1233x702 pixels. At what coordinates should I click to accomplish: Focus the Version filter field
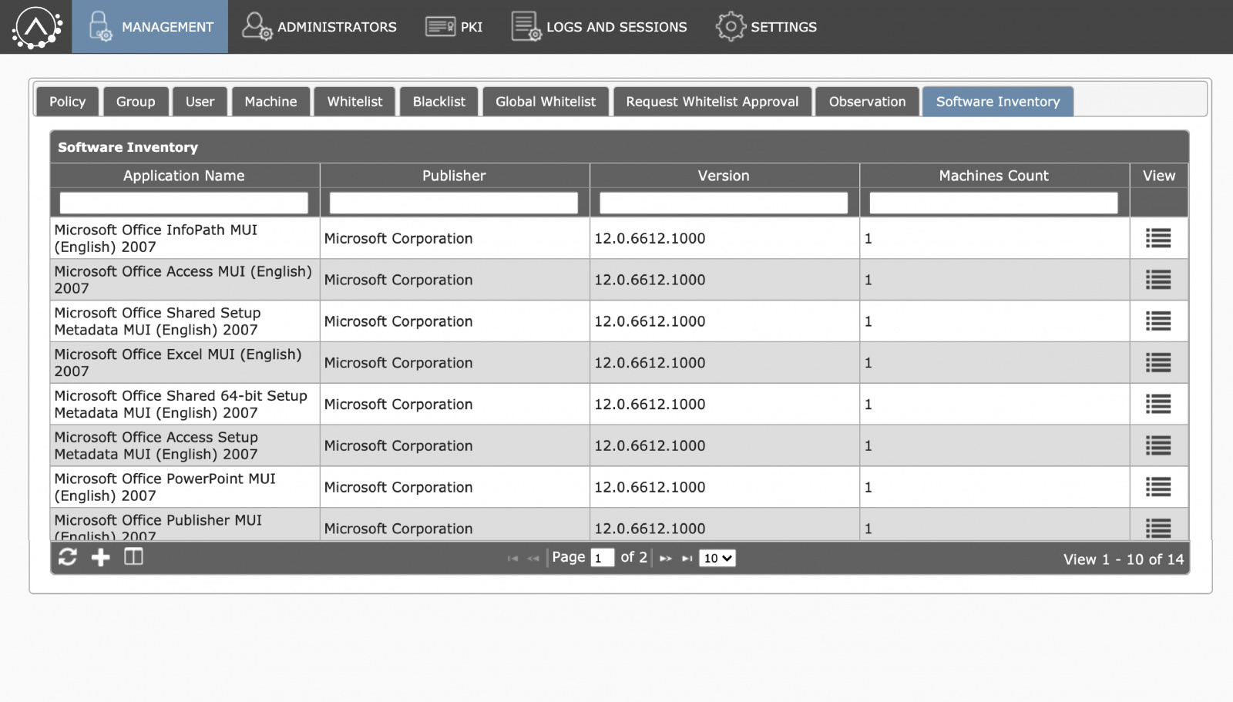[724, 203]
